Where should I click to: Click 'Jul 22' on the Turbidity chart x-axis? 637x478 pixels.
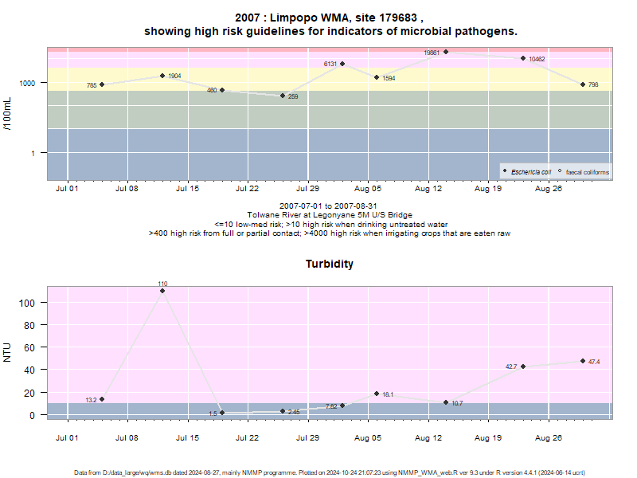coord(247,438)
